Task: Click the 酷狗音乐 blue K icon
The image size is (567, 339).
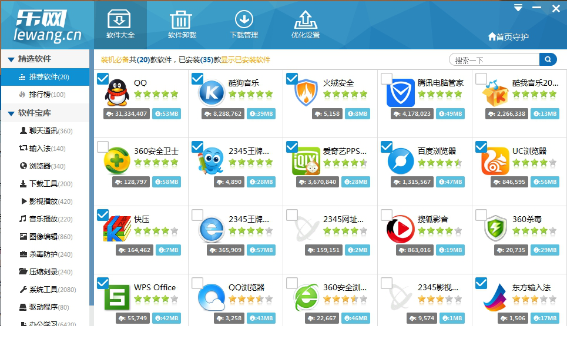Action: tap(212, 93)
